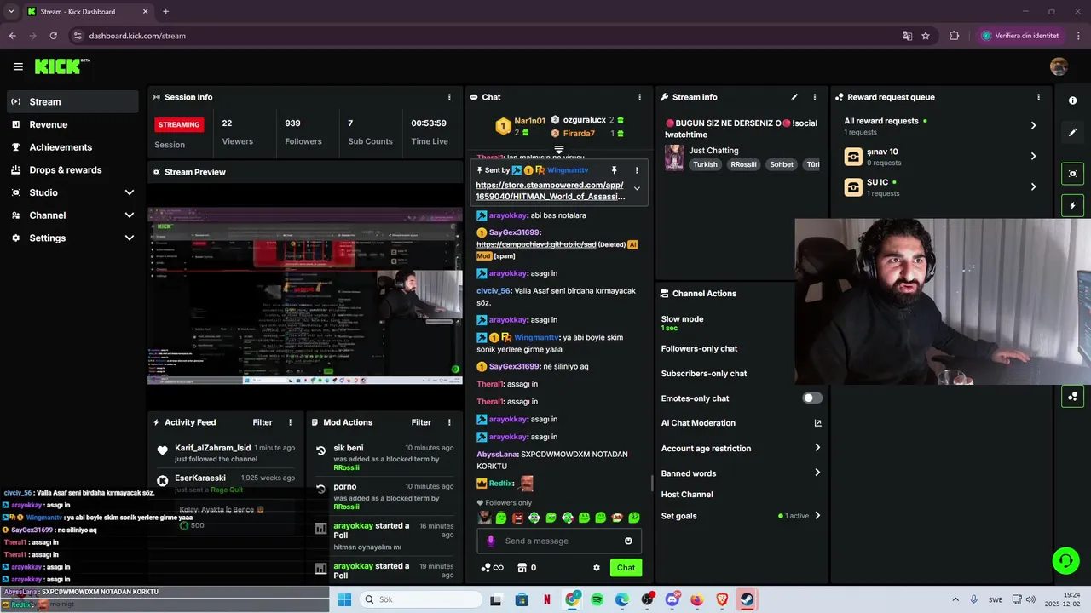Expand the Settings sidebar section
The width and height of the screenshot is (1091, 613).
coord(130,238)
